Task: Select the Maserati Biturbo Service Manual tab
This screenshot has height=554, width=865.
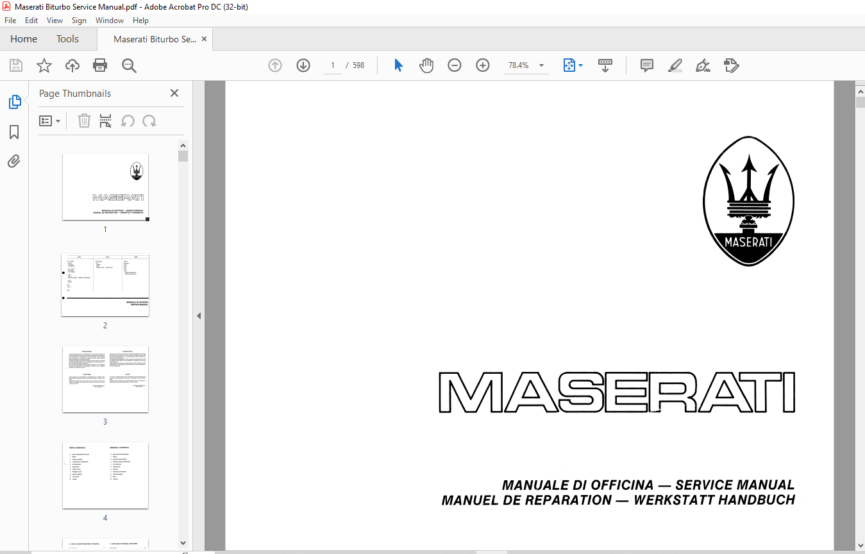Action: coord(155,39)
